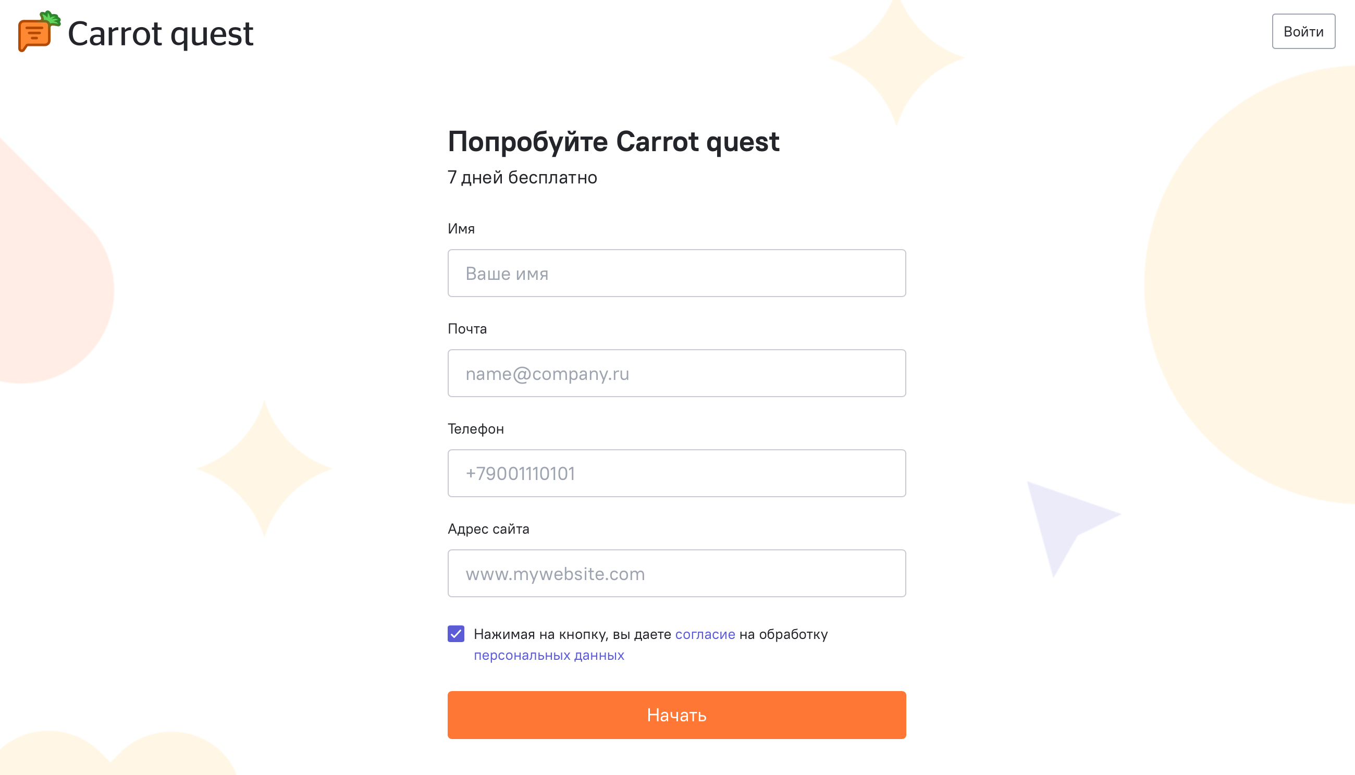Select the phone number input field
This screenshot has height=775, width=1355.
[676, 473]
